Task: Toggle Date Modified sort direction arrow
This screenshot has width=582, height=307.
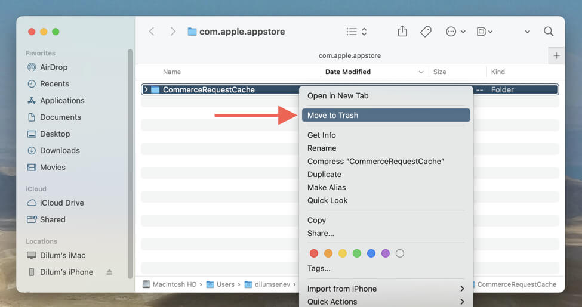Action: click(x=421, y=72)
